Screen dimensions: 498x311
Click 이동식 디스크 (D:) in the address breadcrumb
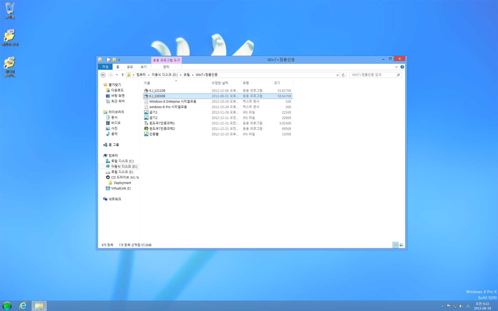164,75
